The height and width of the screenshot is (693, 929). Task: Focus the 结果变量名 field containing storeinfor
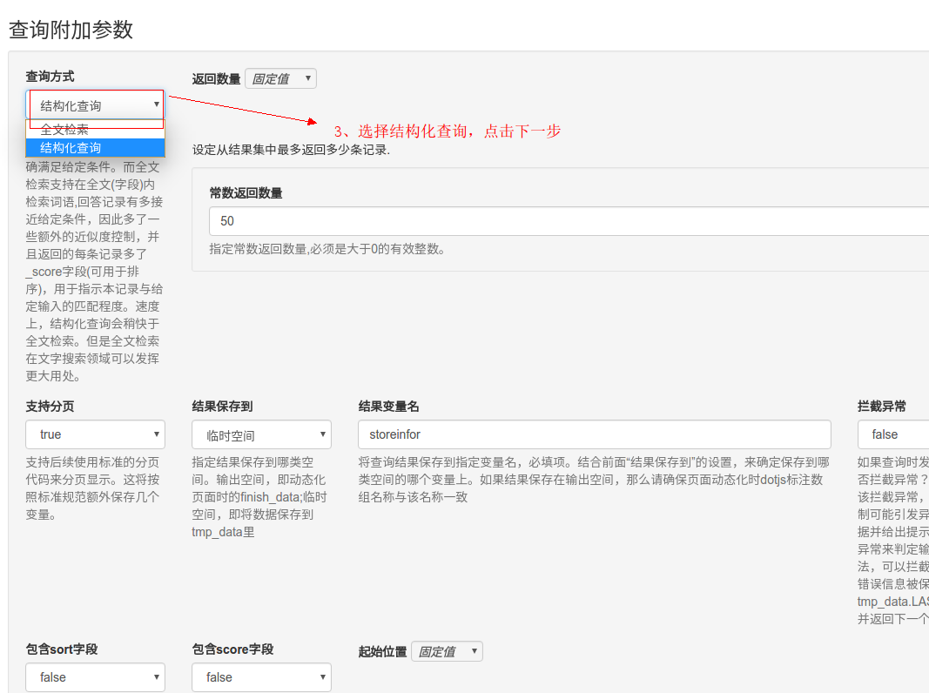point(595,434)
